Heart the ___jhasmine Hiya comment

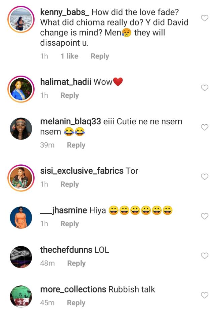pyautogui.click(x=205, y=216)
